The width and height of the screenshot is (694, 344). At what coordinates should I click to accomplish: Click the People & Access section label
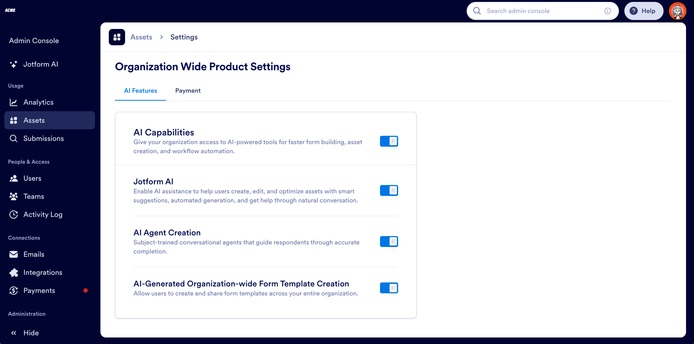pyautogui.click(x=29, y=162)
